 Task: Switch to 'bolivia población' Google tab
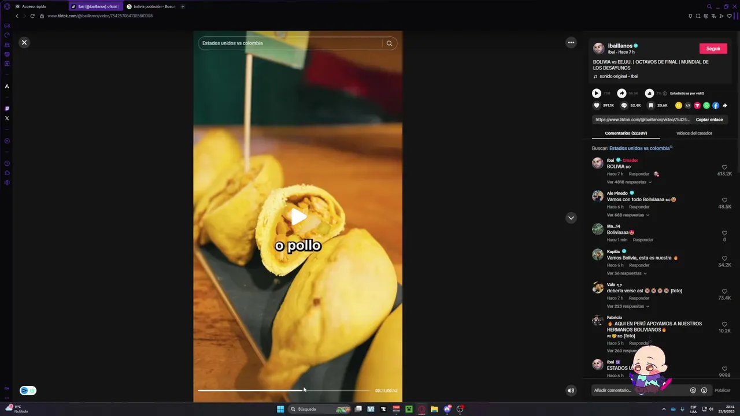151,6
